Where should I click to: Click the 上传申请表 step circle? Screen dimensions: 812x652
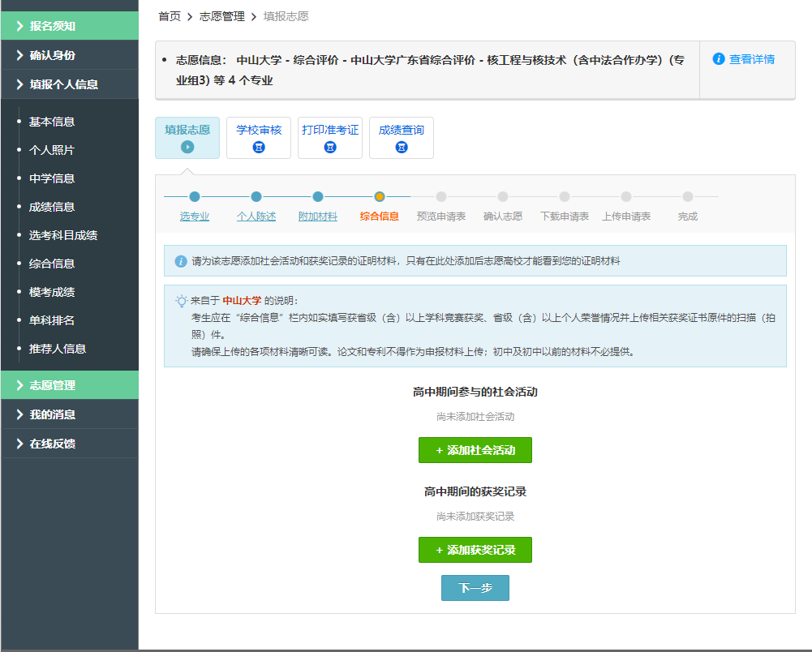click(x=626, y=197)
